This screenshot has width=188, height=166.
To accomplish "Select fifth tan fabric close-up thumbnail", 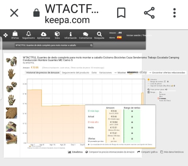I will click(11, 113).
